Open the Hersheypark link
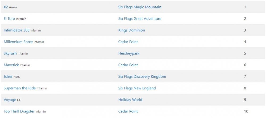This screenshot has height=118, width=266. pos(129,53)
